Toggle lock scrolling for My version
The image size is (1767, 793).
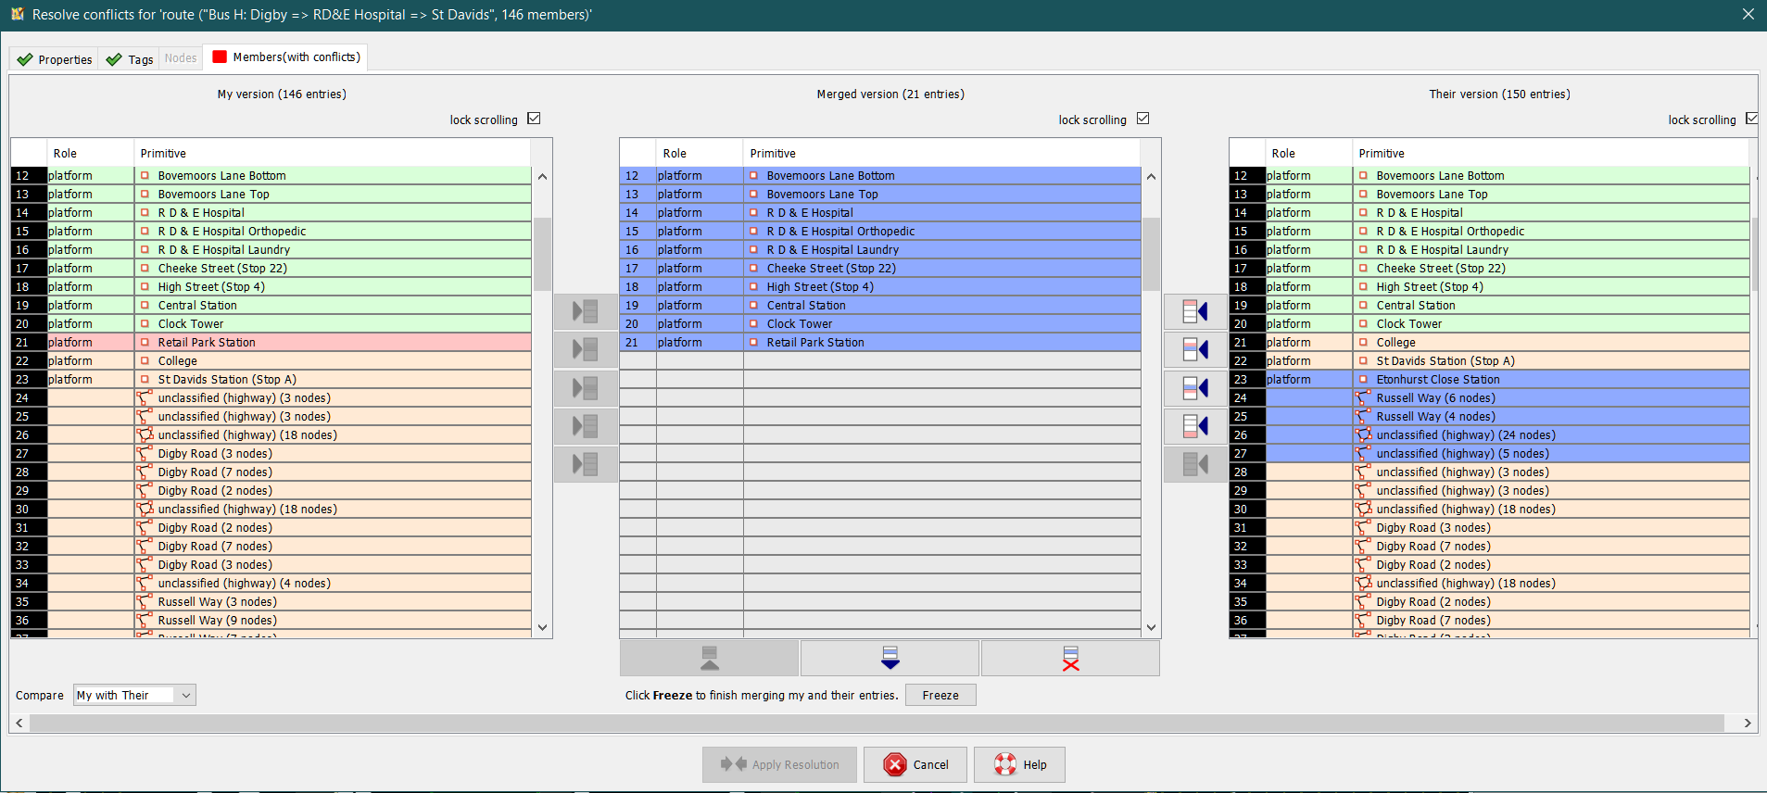coord(534,119)
